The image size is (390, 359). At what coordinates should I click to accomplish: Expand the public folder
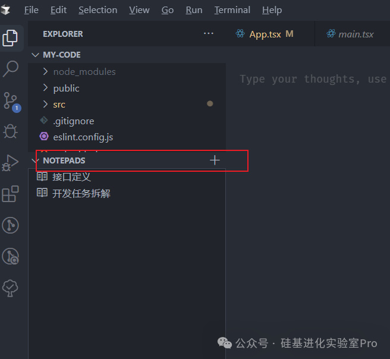pos(66,88)
